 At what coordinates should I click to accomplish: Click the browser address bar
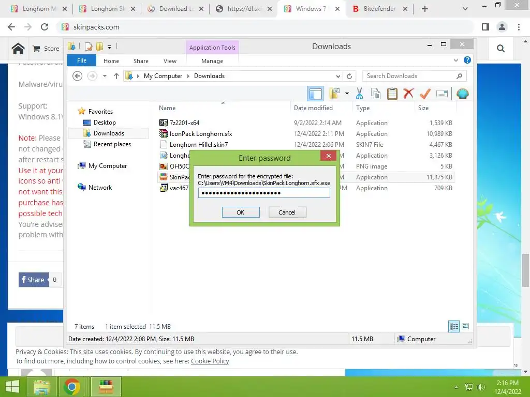click(x=266, y=27)
